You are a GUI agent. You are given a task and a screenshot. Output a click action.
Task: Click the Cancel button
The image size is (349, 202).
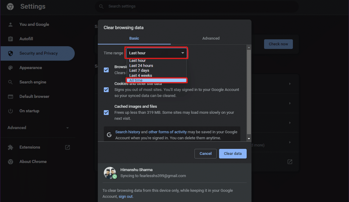(206, 154)
